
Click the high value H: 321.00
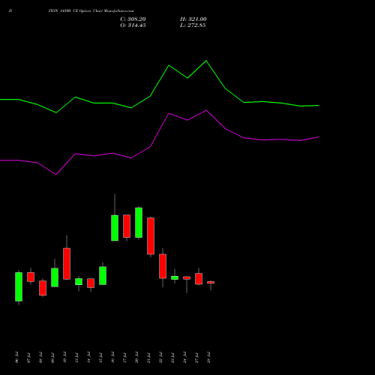pyautogui.click(x=193, y=19)
